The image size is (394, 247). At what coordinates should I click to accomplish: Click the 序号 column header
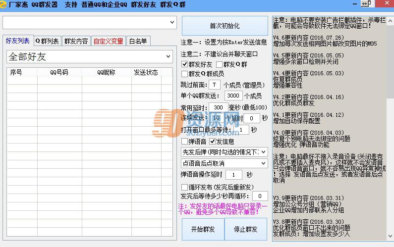(x=22, y=72)
